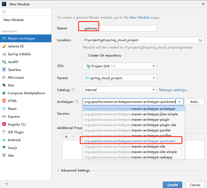Click the remove property minus icon
Screen dimensions: 207x188
73,137
